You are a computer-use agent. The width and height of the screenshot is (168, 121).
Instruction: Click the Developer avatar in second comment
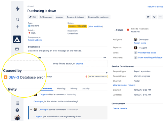35,110
